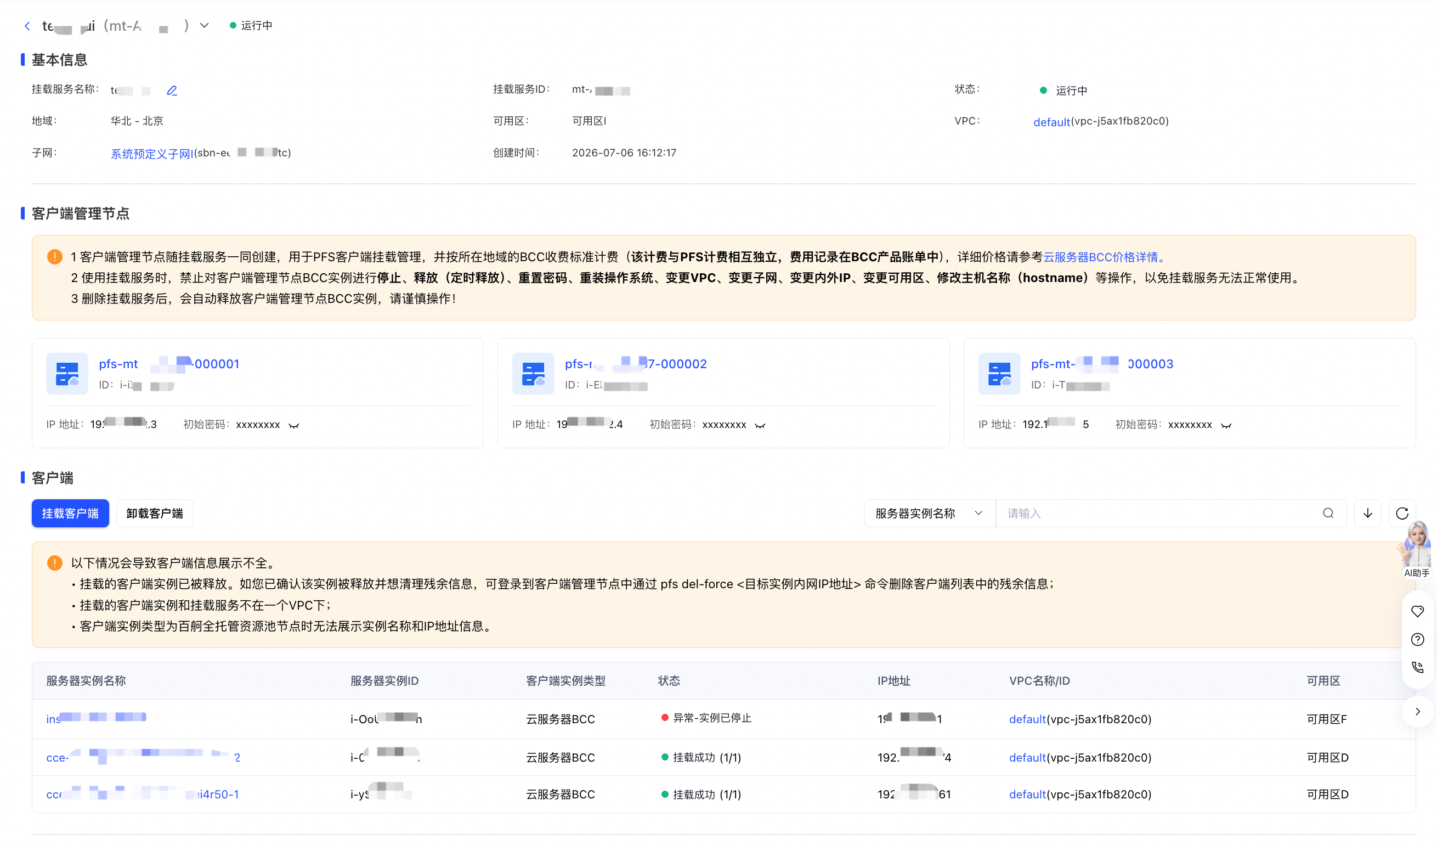Open the default VPC link in basic info

coord(1051,121)
